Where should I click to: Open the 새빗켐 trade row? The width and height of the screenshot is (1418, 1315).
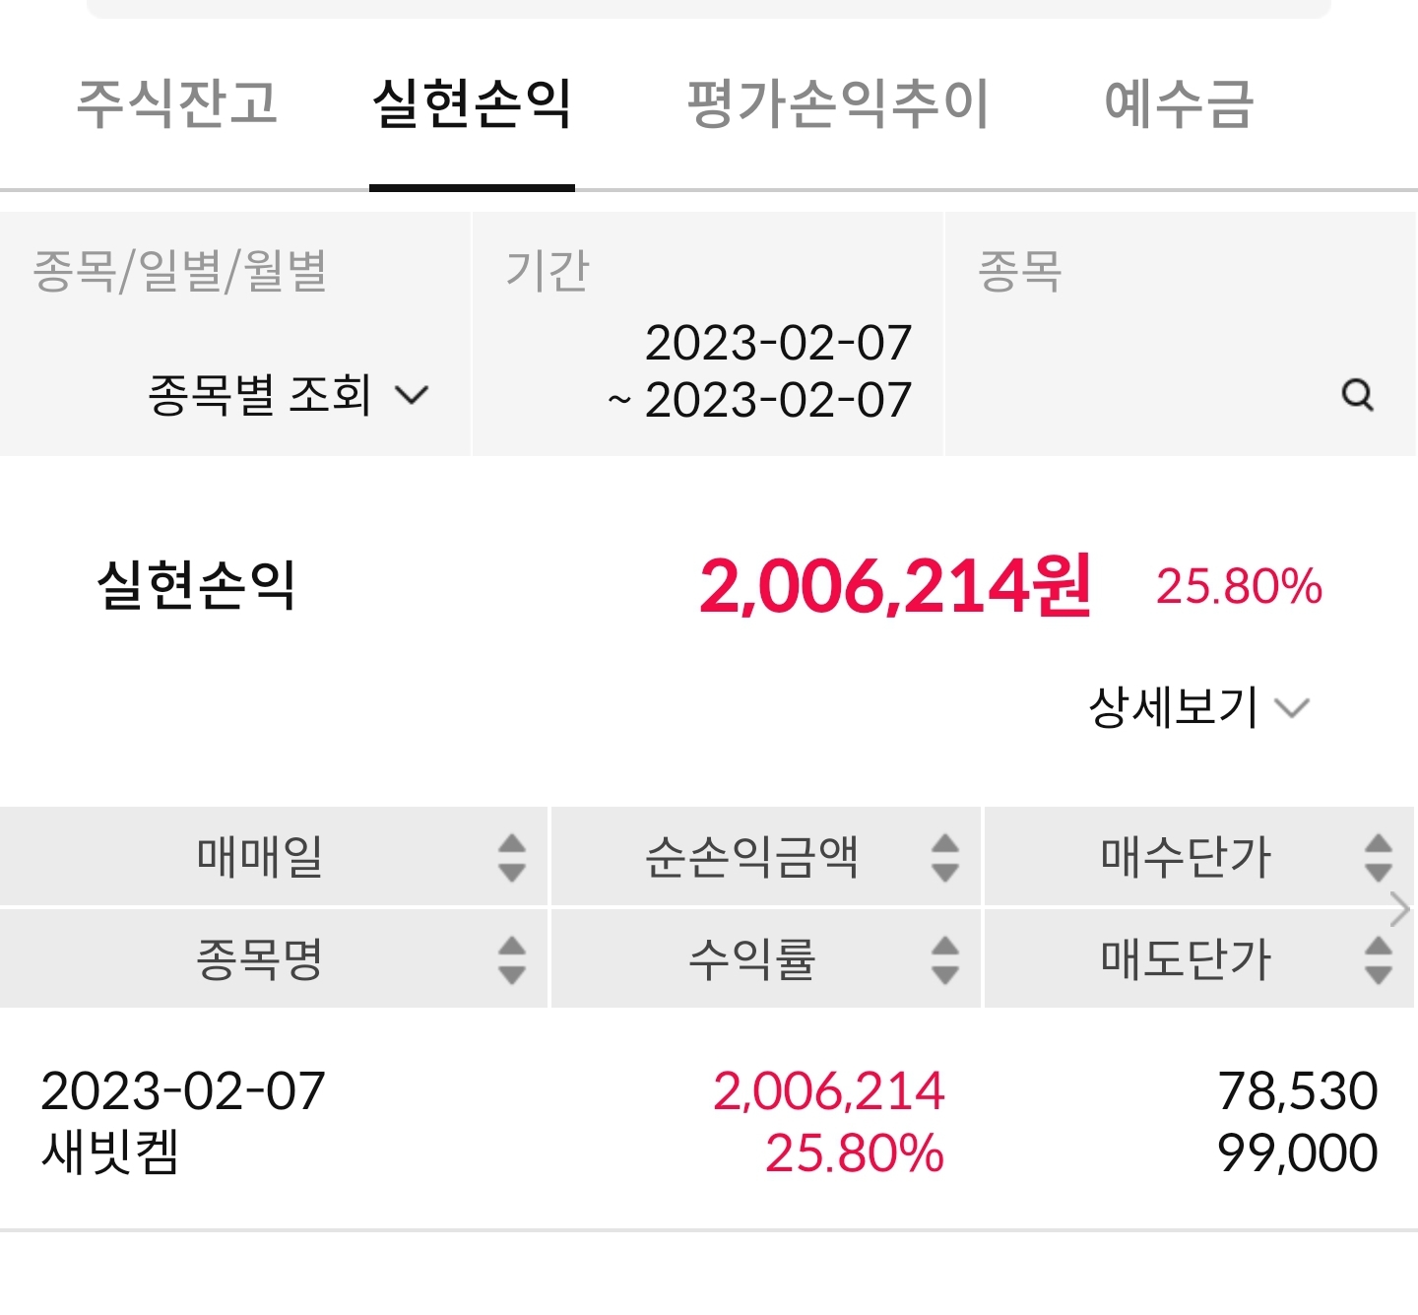click(709, 1121)
